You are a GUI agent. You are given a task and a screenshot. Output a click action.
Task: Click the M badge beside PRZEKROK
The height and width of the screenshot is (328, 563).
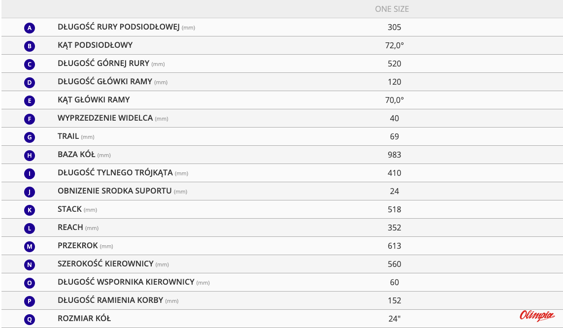point(30,247)
